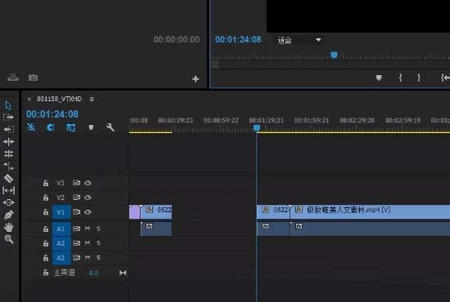The width and height of the screenshot is (450, 302).
Task: Select the Rolling Edit tool
Action: 9,142
